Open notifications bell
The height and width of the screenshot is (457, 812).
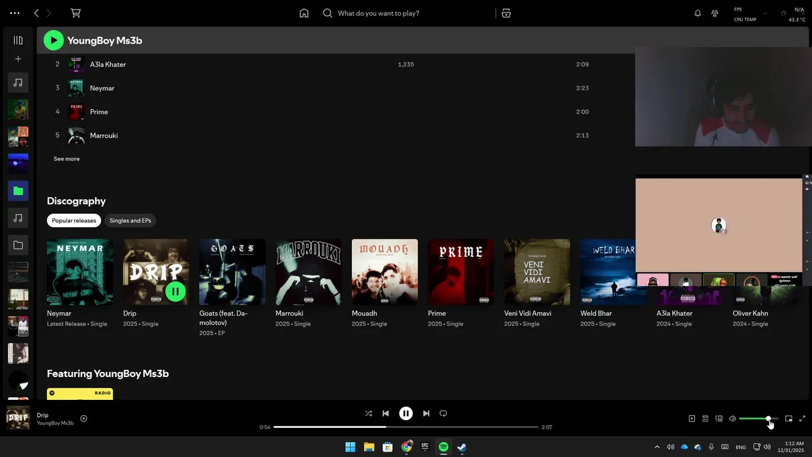698,13
